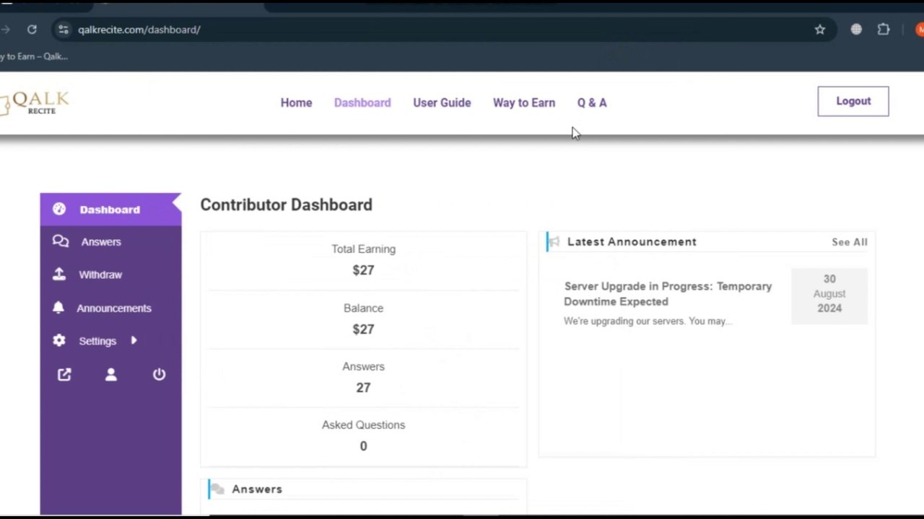924x519 pixels.
Task: Click the power icon in sidebar
Action: [x=159, y=374]
